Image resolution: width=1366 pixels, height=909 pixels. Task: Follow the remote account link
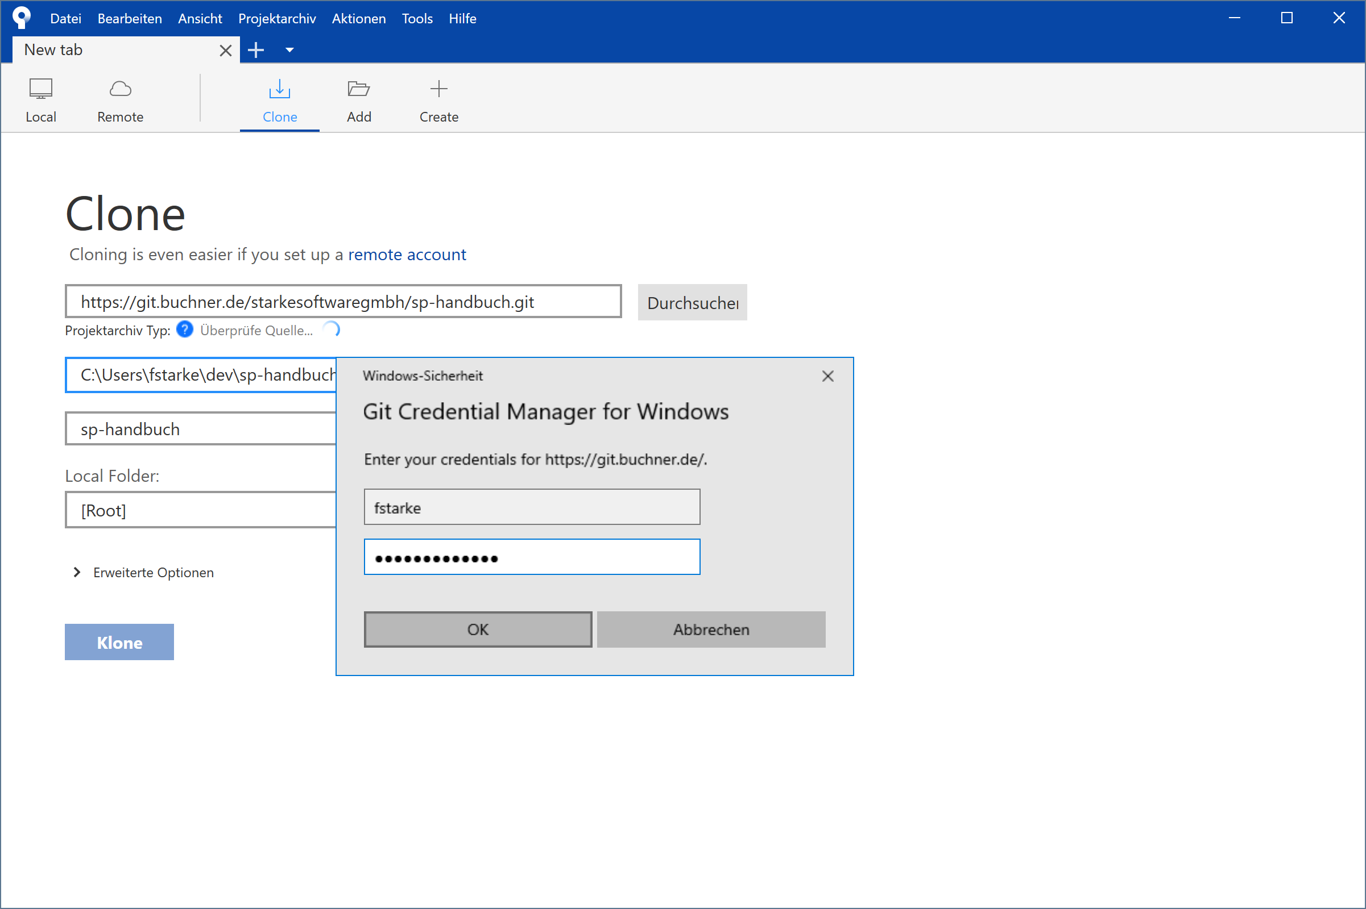pos(407,255)
